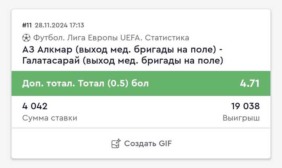
Task: Click the 4.71 odds value
Action: tap(250, 84)
